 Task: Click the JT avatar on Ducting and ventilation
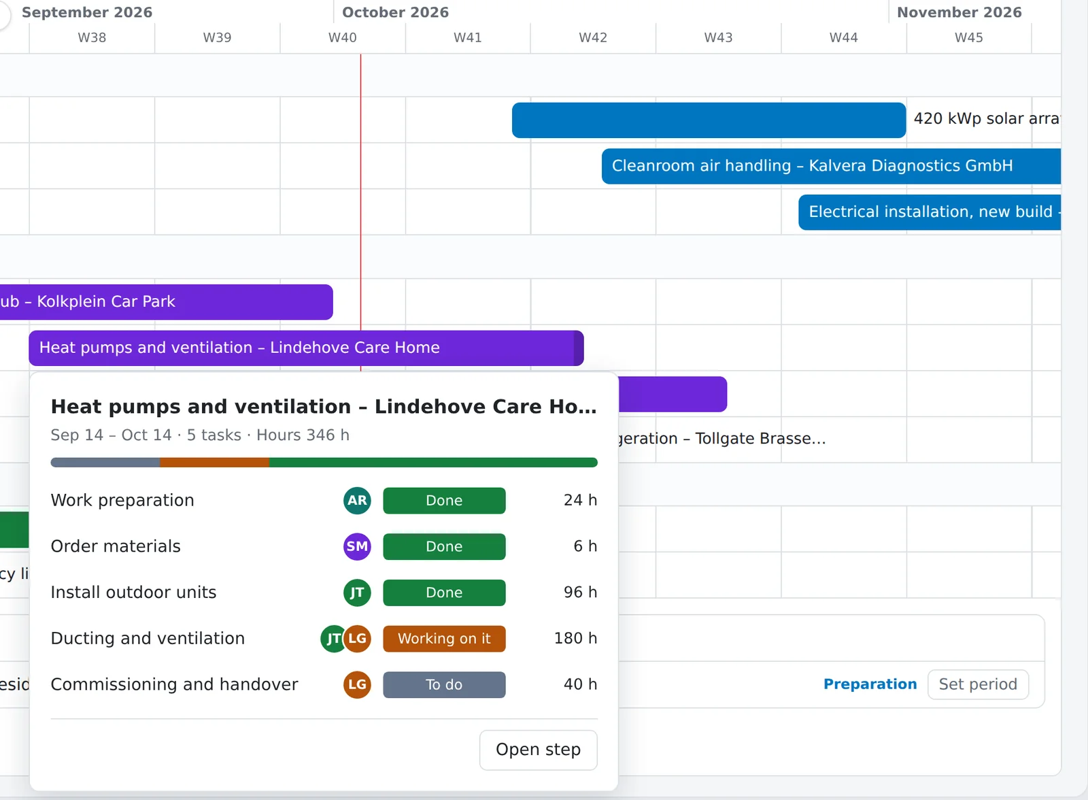click(333, 639)
